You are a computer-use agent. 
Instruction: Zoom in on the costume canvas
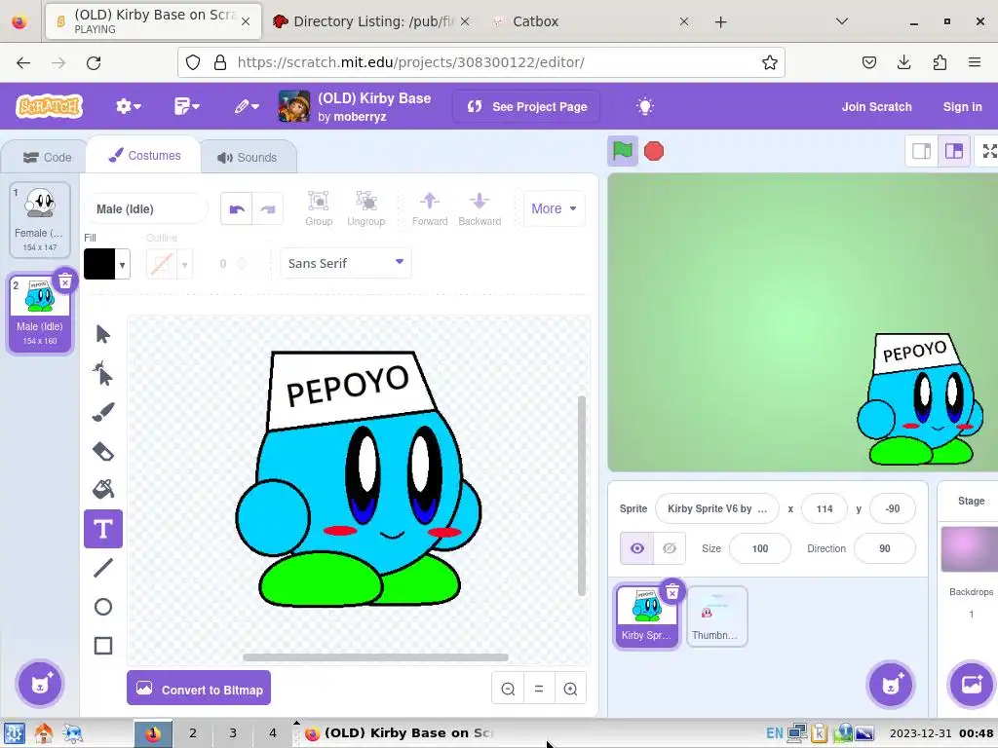point(570,689)
